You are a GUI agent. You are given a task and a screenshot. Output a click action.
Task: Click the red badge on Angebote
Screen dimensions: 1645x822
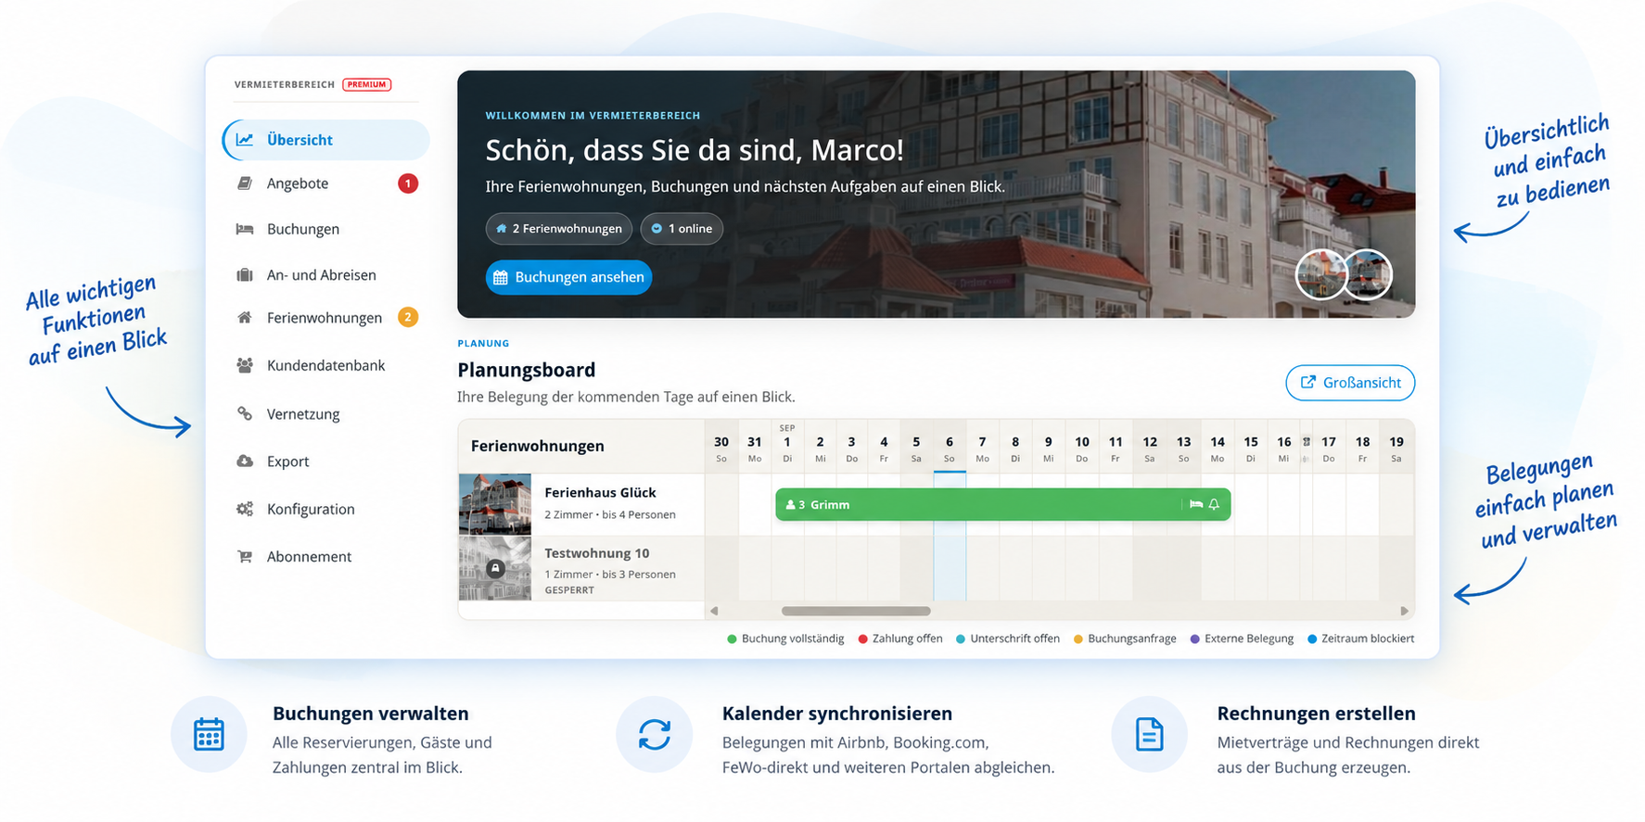coord(408,183)
